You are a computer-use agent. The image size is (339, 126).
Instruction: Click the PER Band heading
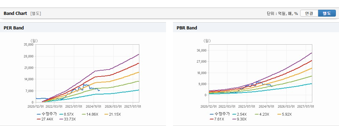click(x=14, y=28)
